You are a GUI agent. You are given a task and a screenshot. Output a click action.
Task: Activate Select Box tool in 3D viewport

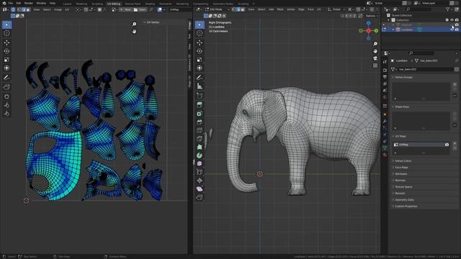click(x=200, y=24)
